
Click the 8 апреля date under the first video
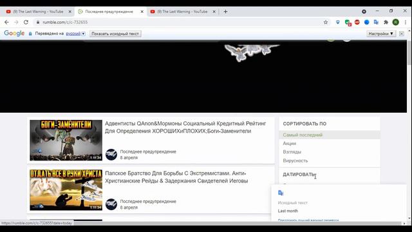129,157
